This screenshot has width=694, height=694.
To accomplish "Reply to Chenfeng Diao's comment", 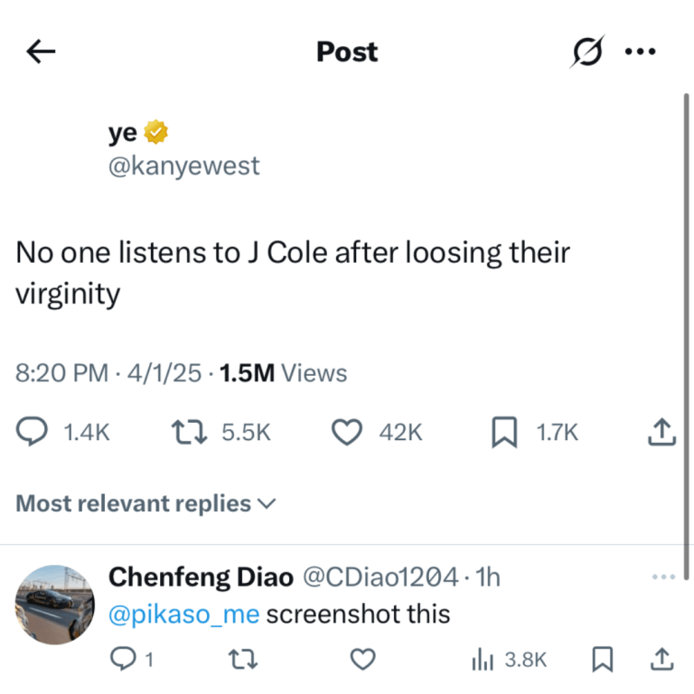I will click(x=122, y=661).
